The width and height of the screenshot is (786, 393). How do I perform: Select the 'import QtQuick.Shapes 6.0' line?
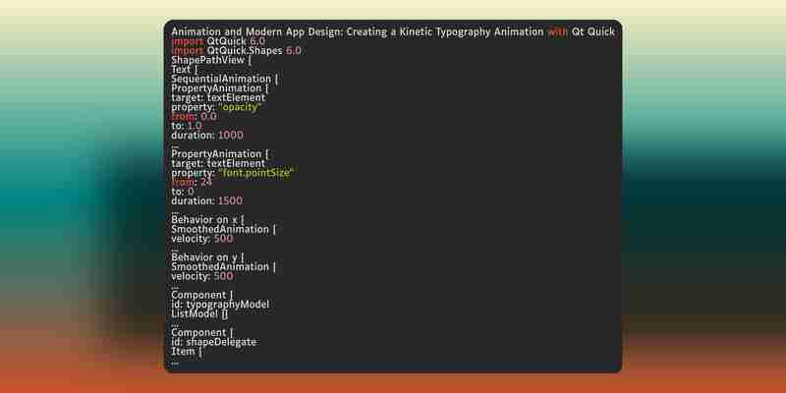237,51
